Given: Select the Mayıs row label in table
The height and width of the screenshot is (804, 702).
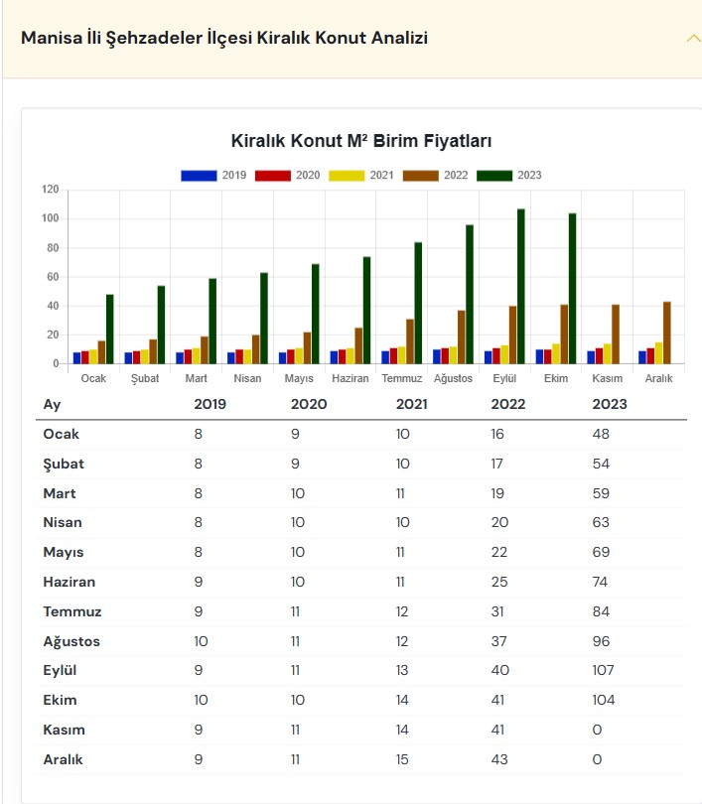Looking at the screenshot, I should tap(64, 552).
